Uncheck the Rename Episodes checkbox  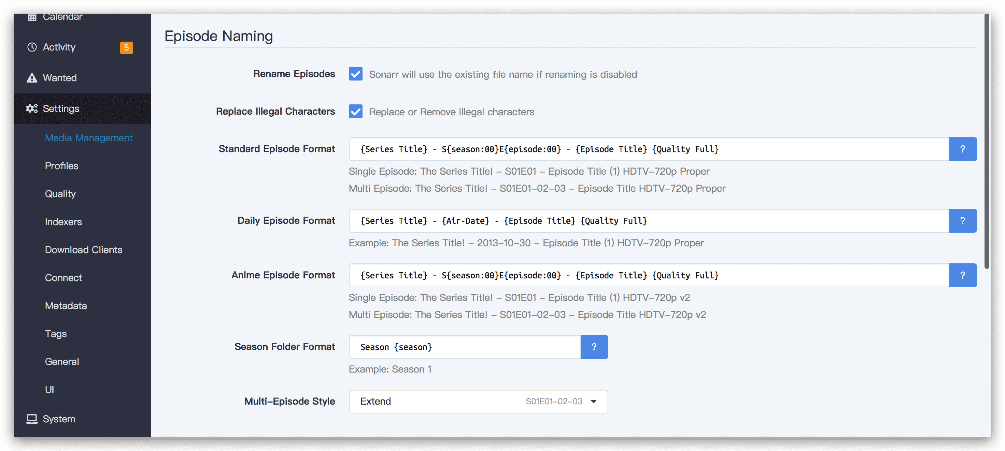(x=355, y=74)
